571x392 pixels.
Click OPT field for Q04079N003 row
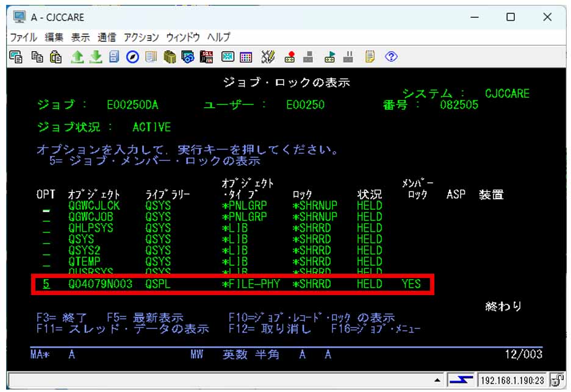point(46,284)
